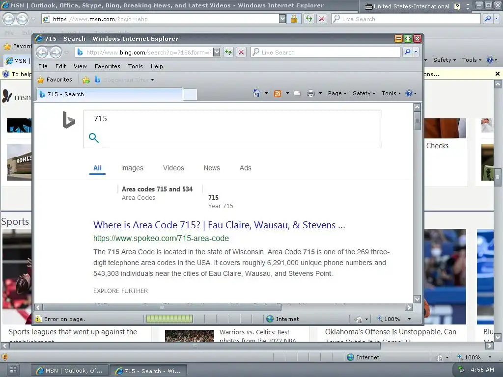This screenshot has height=377, width=503.
Task: Click Stop red X in Bing window
Action: 241,52
